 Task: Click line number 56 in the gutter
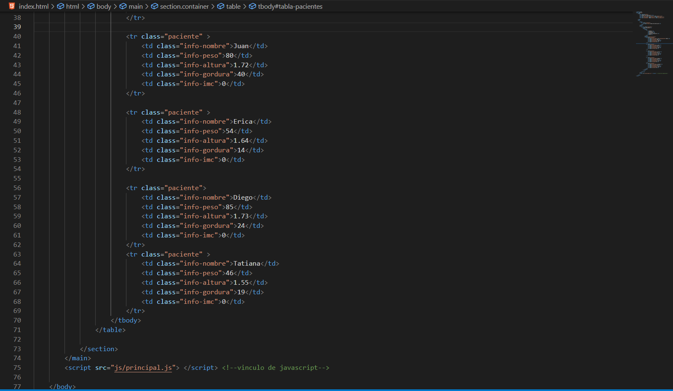click(17, 188)
